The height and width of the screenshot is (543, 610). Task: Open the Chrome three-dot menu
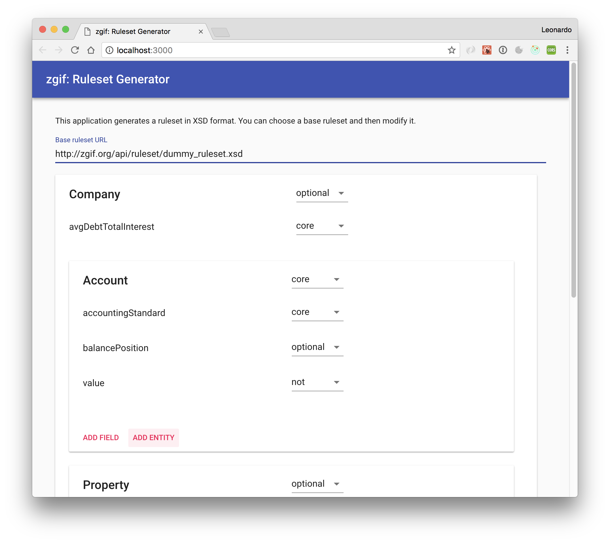pyautogui.click(x=567, y=50)
